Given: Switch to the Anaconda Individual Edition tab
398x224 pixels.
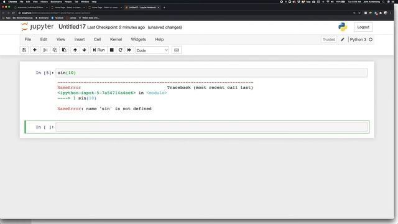Looking at the screenshot, I should (x=30, y=7).
